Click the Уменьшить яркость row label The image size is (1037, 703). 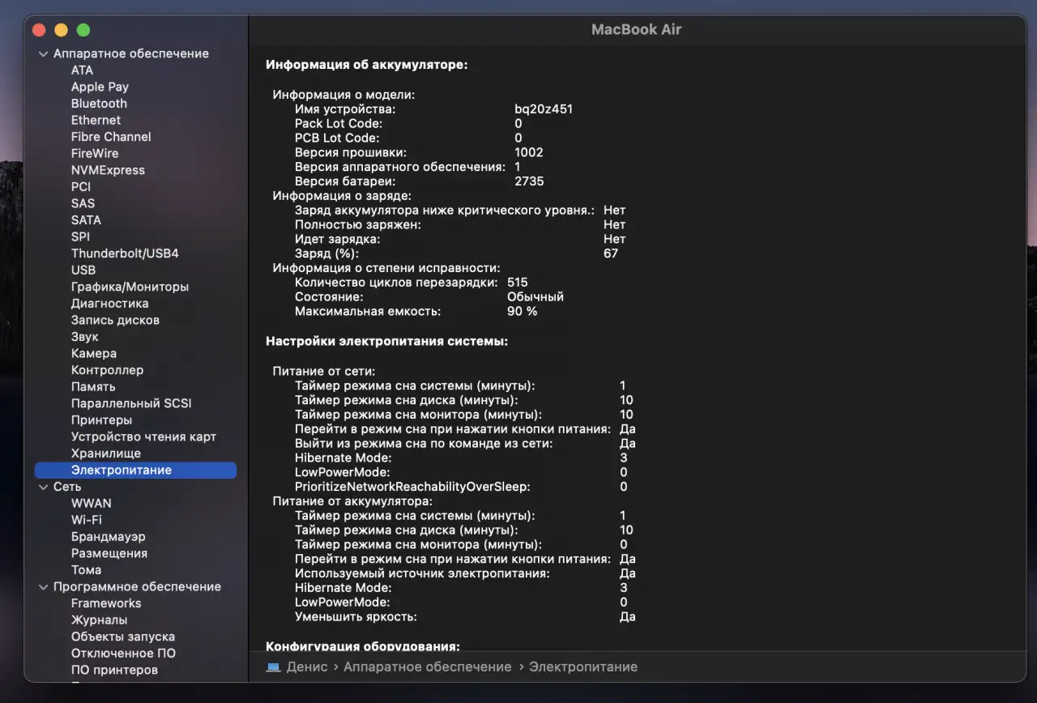pyautogui.click(x=356, y=617)
